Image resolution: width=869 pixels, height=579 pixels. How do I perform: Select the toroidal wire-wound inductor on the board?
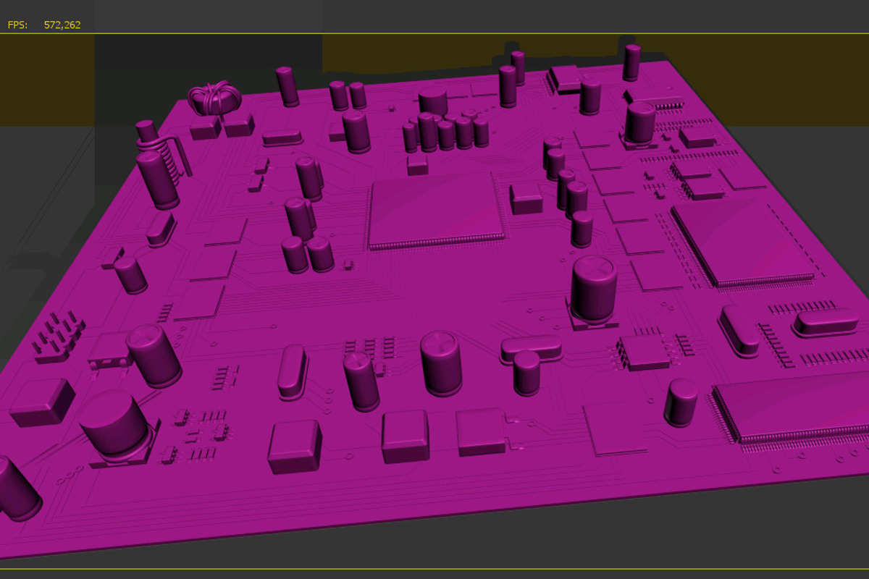[214, 98]
